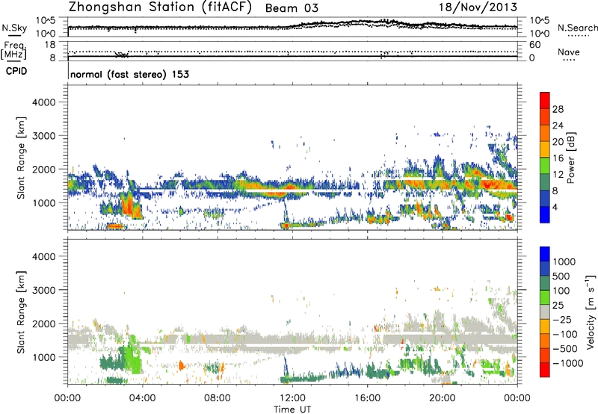Click the '60' Nave axis value
Screen dimensions: 598x414
click(535, 44)
